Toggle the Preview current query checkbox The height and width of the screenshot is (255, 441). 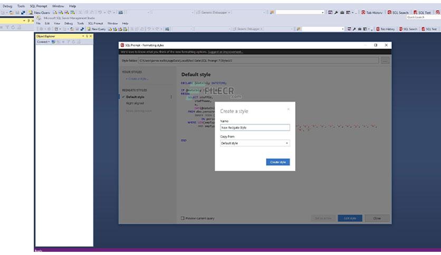[183, 218]
